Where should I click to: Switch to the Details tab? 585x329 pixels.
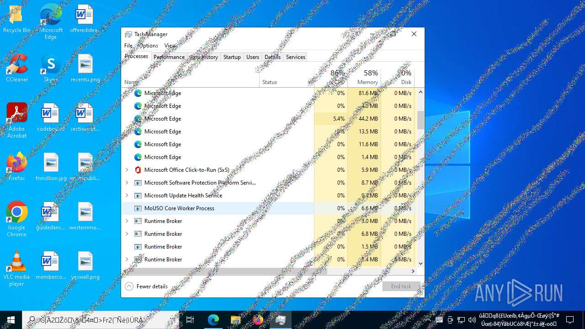coord(272,57)
